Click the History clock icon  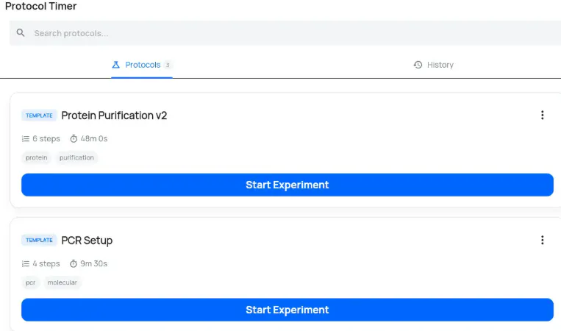[418, 65]
